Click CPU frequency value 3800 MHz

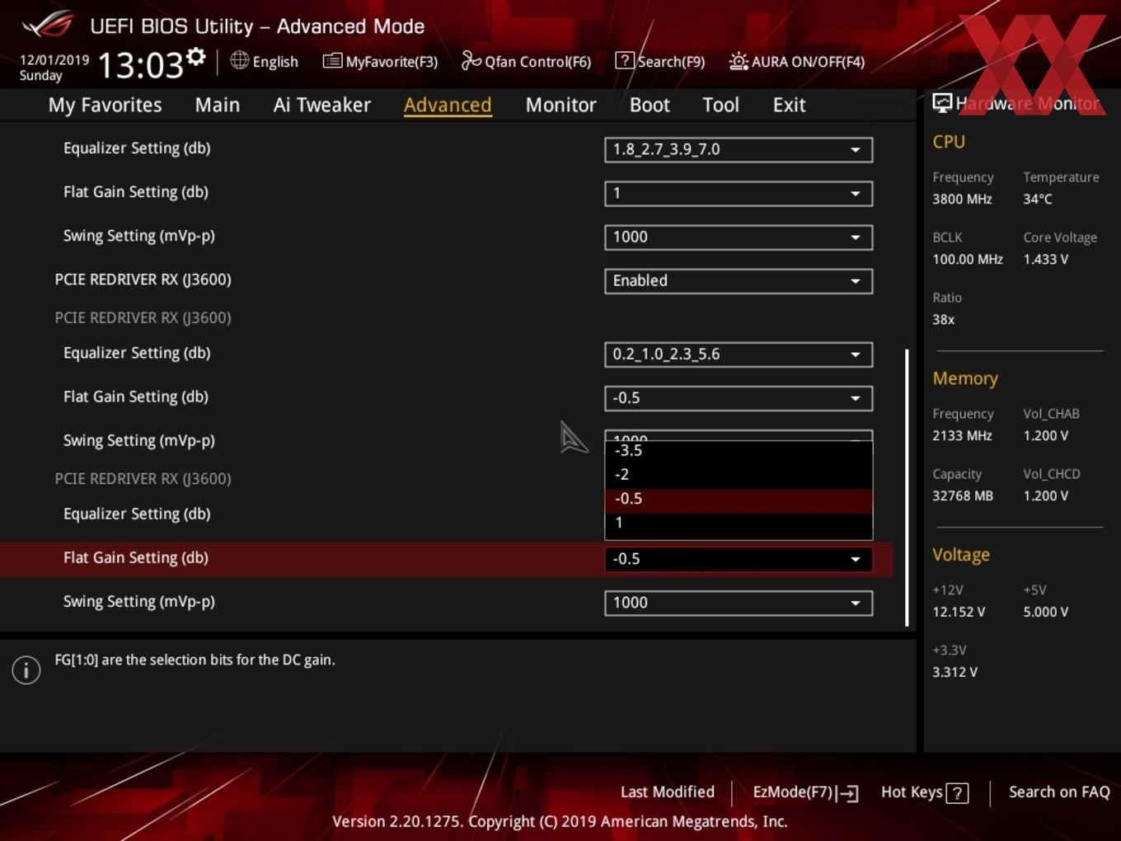pyautogui.click(x=962, y=199)
